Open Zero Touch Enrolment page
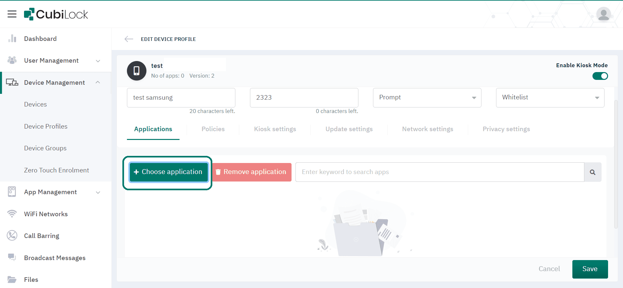The height and width of the screenshot is (288, 623). [56, 170]
